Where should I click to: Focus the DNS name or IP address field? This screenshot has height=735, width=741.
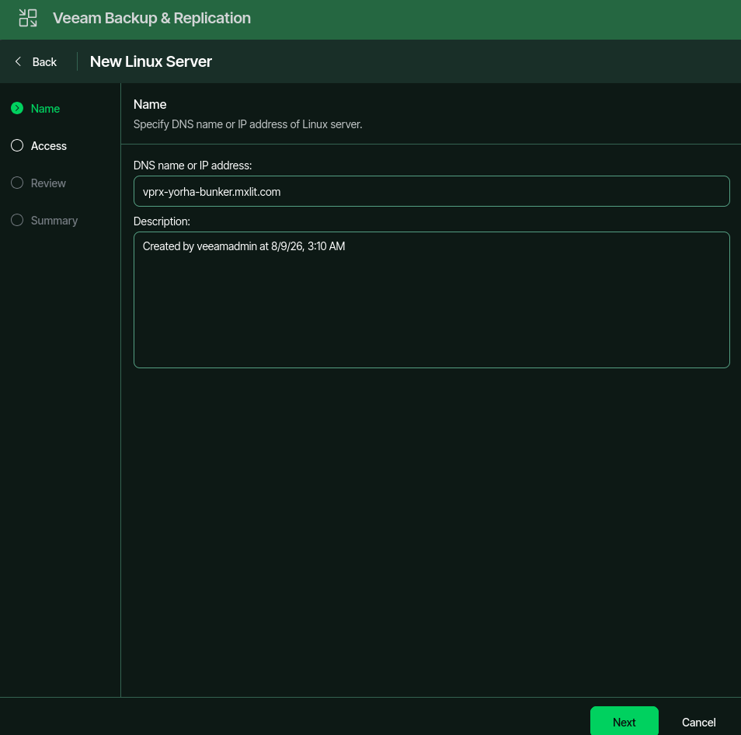(431, 191)
